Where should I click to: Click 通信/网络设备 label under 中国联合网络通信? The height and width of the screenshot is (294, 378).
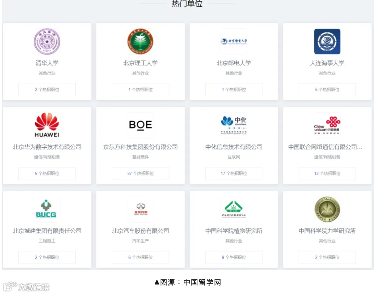(327, 157)
